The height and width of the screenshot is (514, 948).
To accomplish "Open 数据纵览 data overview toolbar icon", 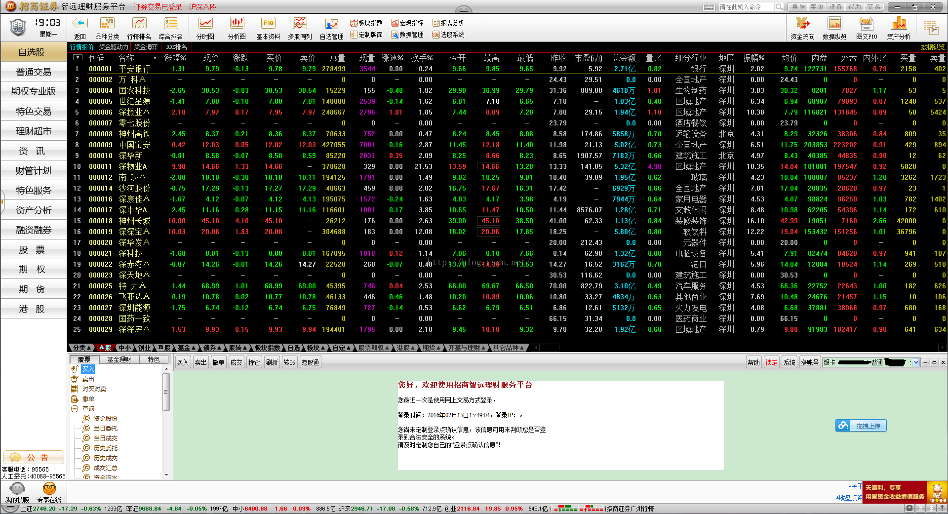I will pyautogui.click(x=834, y=23).
